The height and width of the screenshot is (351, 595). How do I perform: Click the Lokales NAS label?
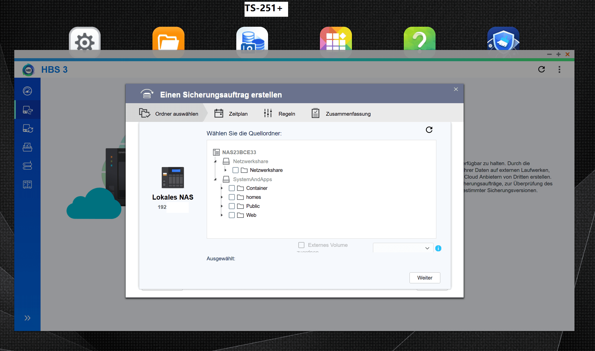[173, 197]
